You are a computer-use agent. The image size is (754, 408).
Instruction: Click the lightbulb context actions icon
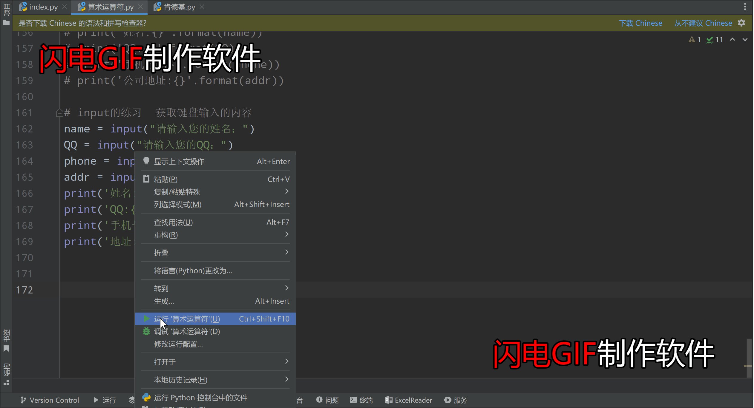[x=146, y=161]
